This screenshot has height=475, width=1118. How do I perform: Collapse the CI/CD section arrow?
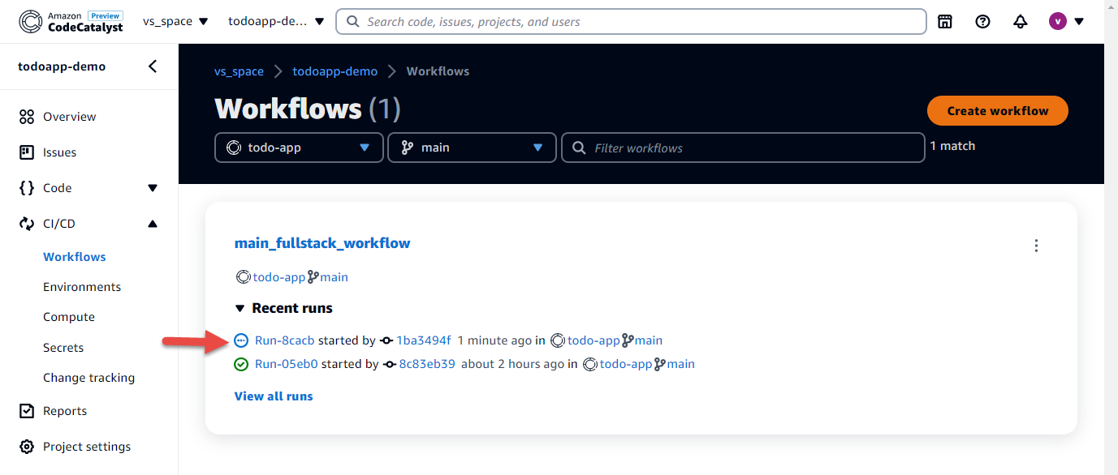pyautogui.click(x=153, y=224)
